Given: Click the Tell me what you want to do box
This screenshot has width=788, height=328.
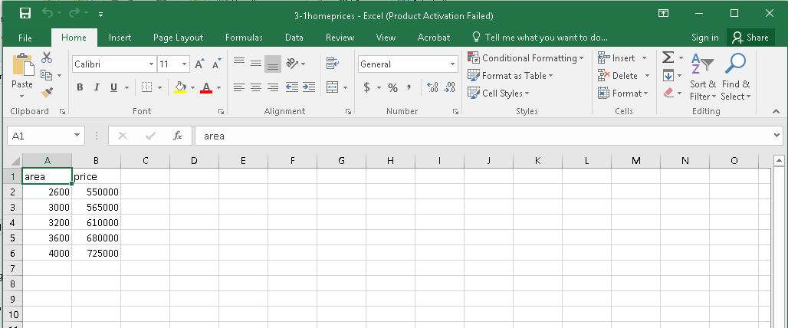Looking at the screenshot, I should coord(540,38).
